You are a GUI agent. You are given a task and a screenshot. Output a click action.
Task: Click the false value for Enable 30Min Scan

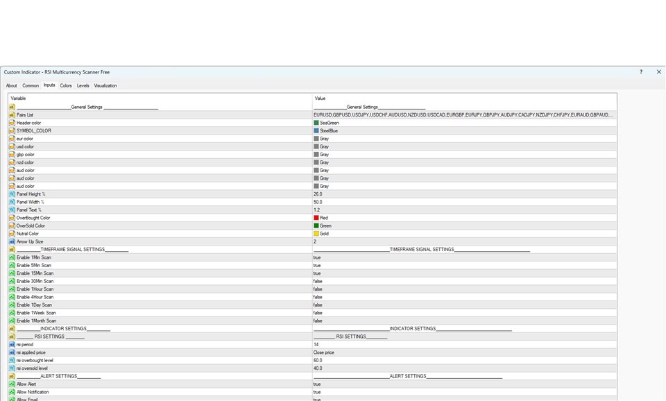coord(318,281)
